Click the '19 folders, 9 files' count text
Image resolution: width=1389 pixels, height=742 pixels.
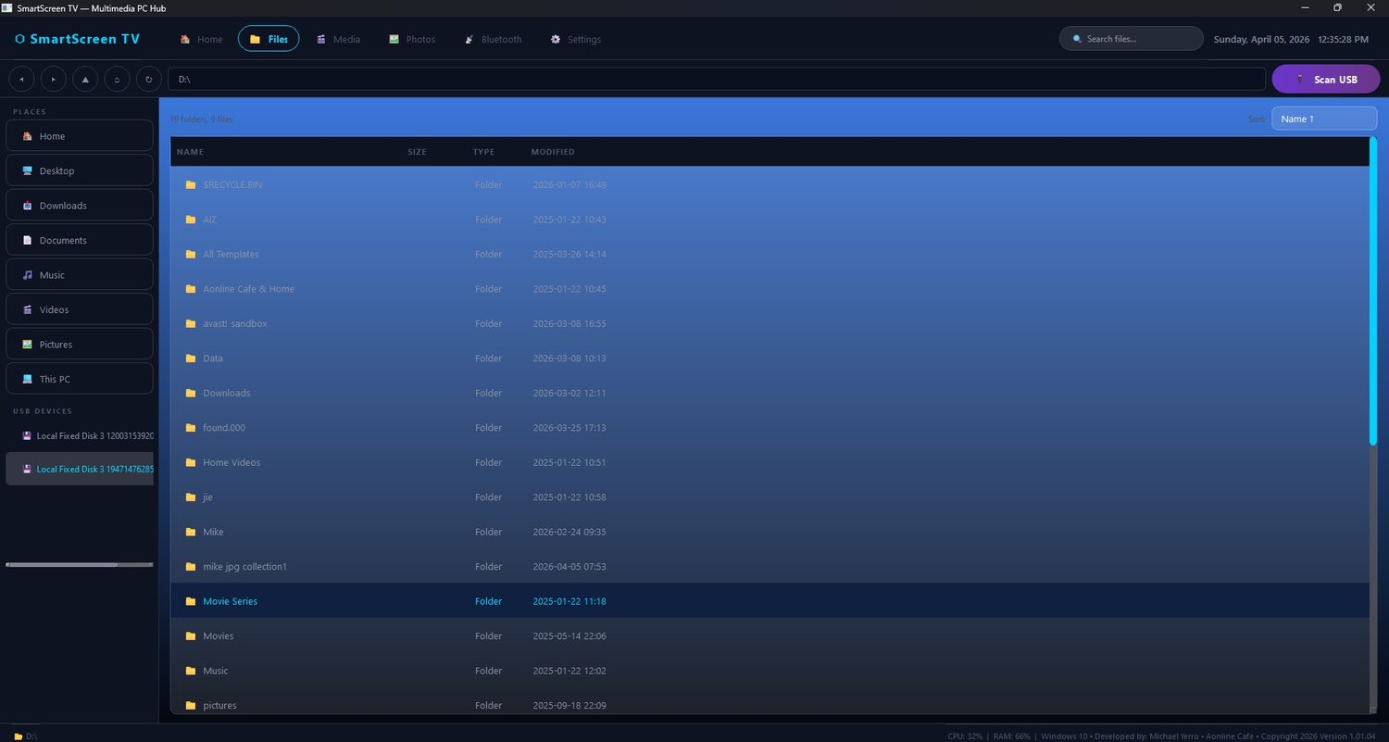(x=201, y=119)
